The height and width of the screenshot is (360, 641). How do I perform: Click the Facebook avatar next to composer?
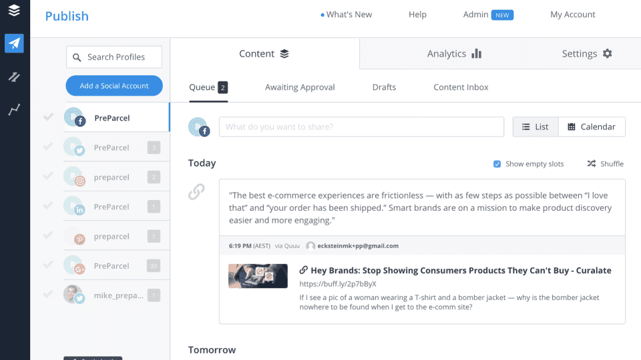(x=199, y=127)
